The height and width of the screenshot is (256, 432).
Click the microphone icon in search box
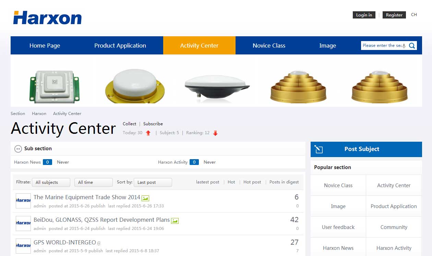pyautogui.click(x=404, y=46)
